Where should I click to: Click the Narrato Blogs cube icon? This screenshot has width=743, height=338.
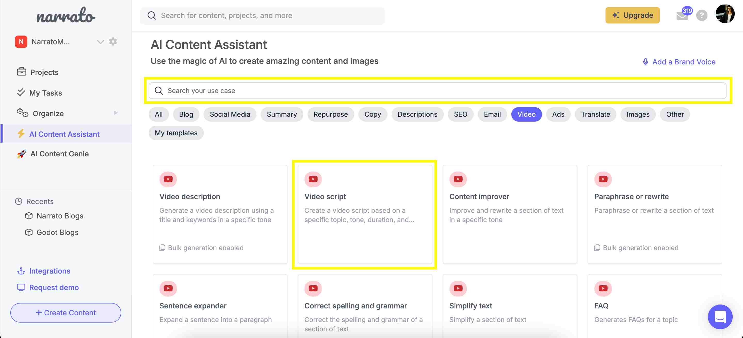click(29, 216)
